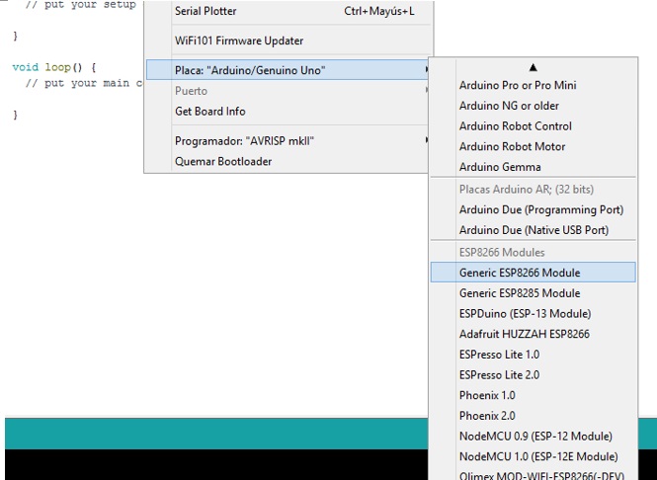Select Arduino NG or older board

click(x=509, y=106)
